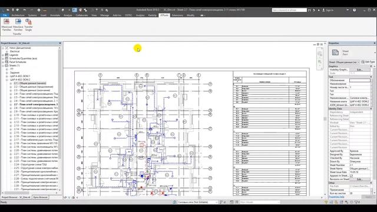The image size is (377, 212).
Task: Click the MassSave Families icon
Action: click(18, 22)
